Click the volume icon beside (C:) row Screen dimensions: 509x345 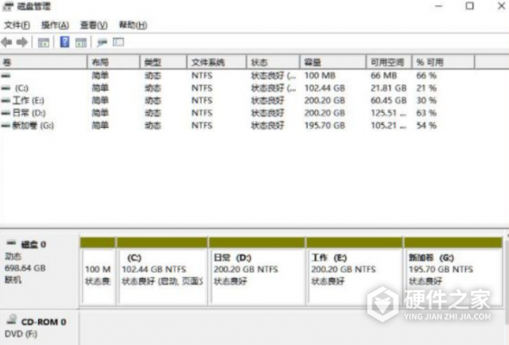6,88
